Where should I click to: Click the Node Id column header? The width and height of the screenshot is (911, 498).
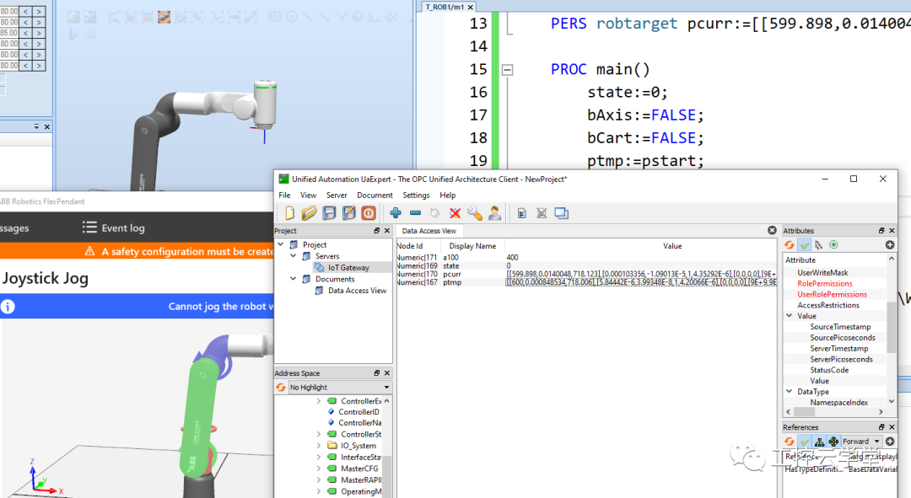click(418, 245)
